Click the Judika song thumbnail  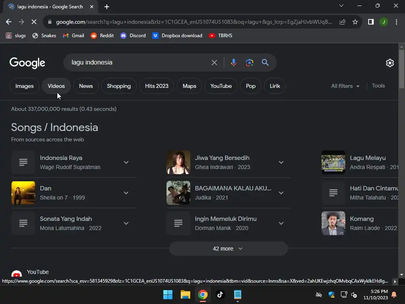coord(178,193)
